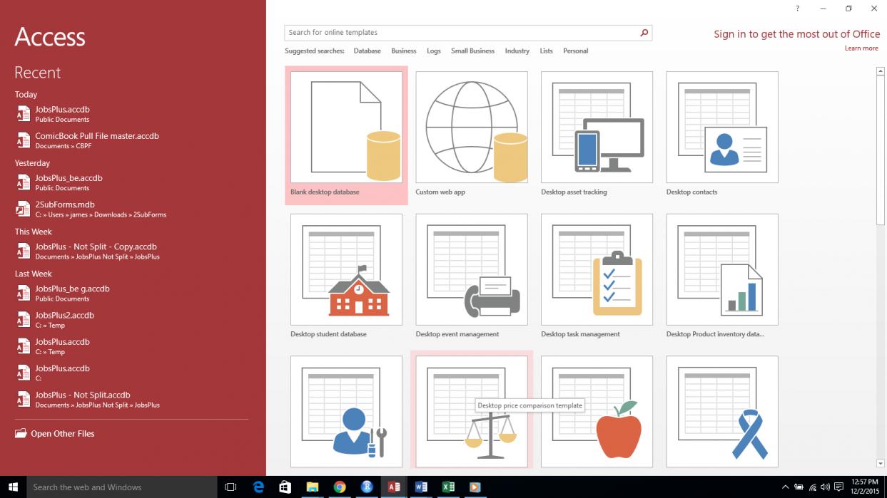Pick the template with the blue ribbon
Viewport: 887px width, 498px height.
point(722,412)
